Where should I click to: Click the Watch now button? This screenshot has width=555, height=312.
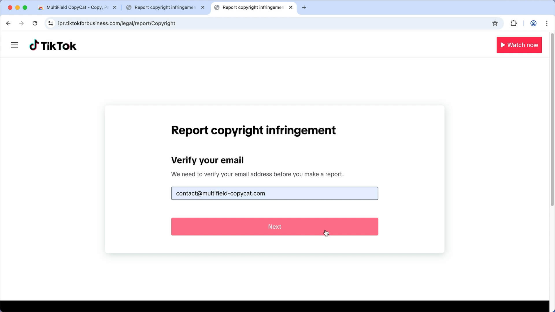pos(519,45)
